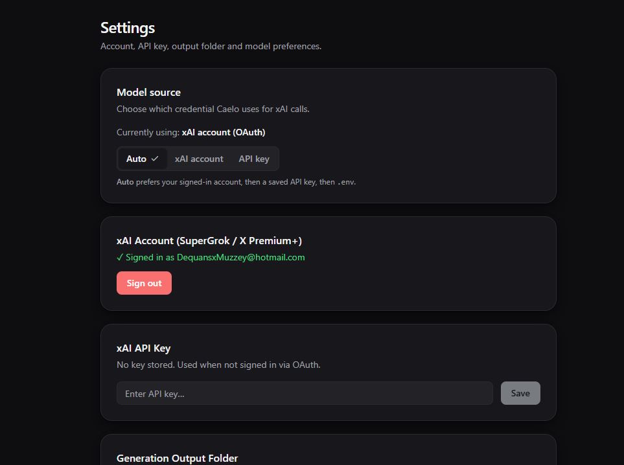The height and width of the screenshot is (465, 624).
Task: Click the xAI API Key heading
Action: click(x=144, y=348)
